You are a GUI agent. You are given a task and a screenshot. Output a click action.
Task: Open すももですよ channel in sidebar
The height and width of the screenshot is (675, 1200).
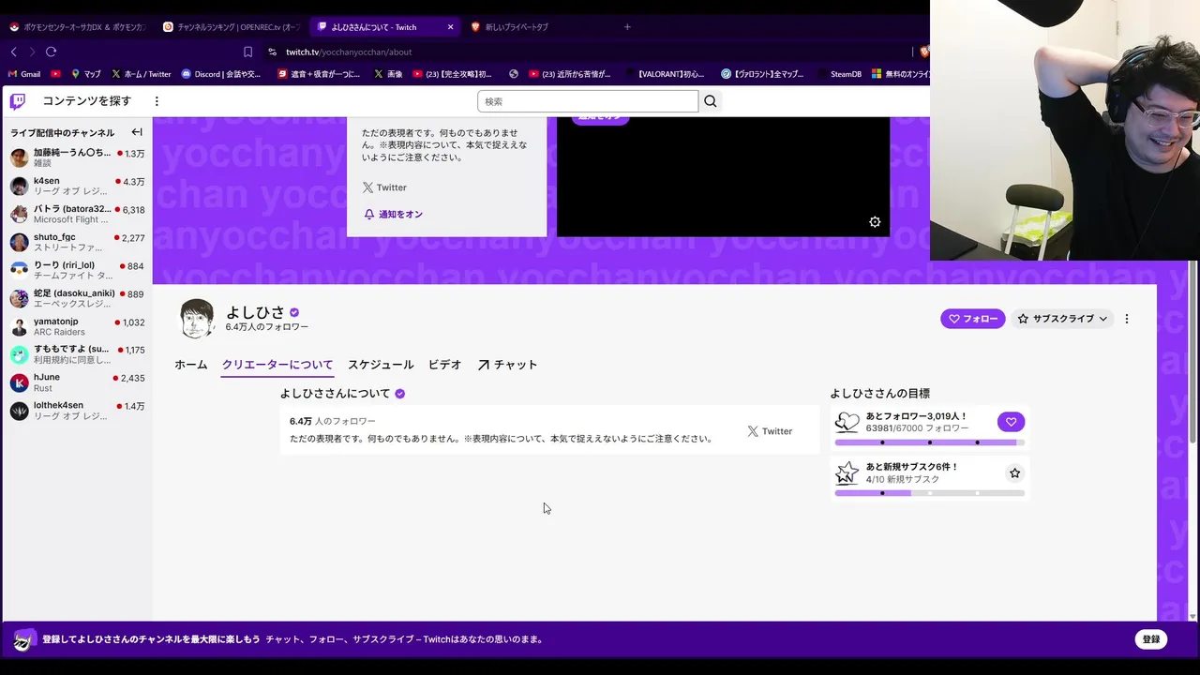pos(77,354)
